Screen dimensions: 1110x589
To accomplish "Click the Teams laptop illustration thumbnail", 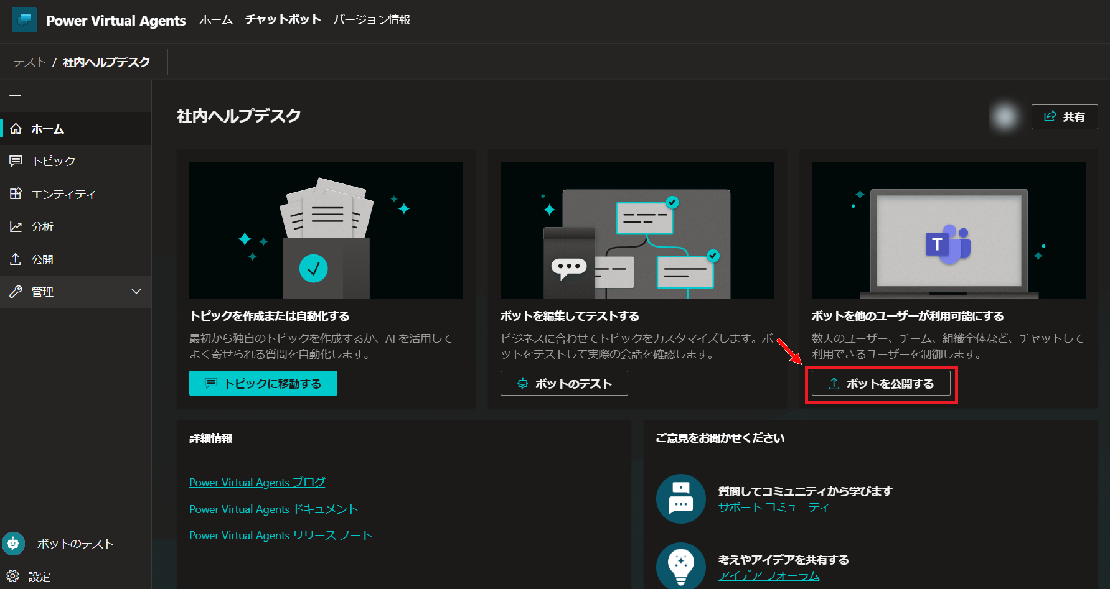I will (949, 230).
